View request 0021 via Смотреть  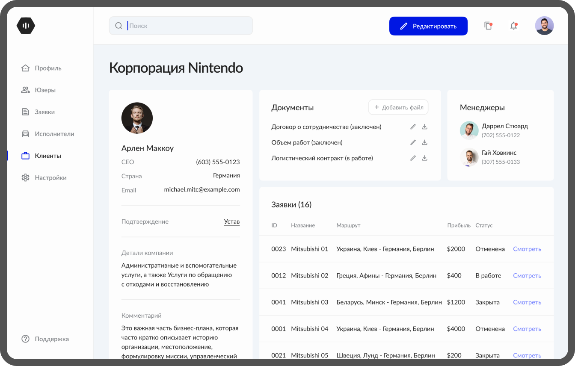coord(527,355)
